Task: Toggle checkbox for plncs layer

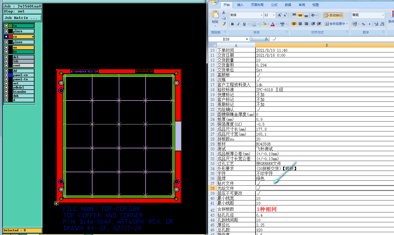Action: tap(6, 31)
